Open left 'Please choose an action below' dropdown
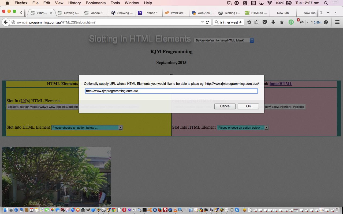 click(87, 128)
